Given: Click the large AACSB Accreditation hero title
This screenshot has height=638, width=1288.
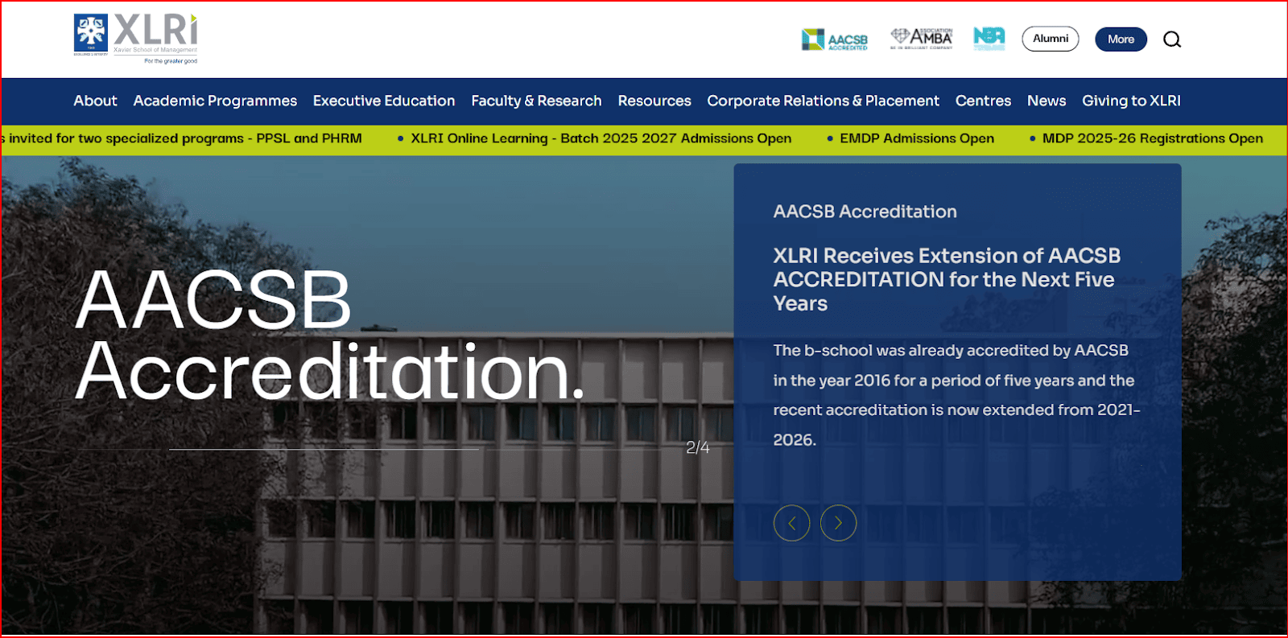Looking at the screenshot, I should coord(330,335).
